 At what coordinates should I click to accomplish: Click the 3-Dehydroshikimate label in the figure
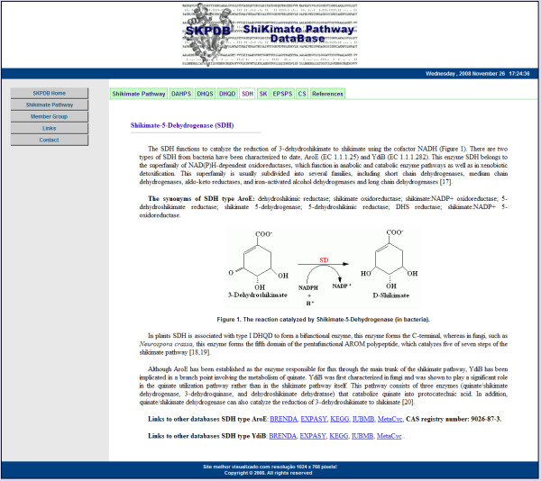tap(258, 295)
